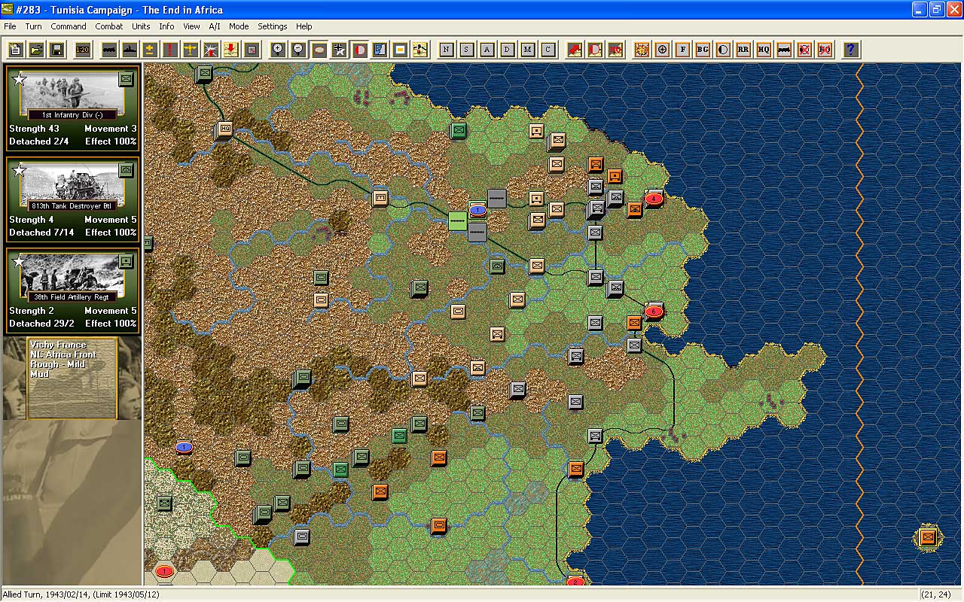Click the Save file toolbar icon
Screen dimensions: 964x602
click(x=56, y=50)
